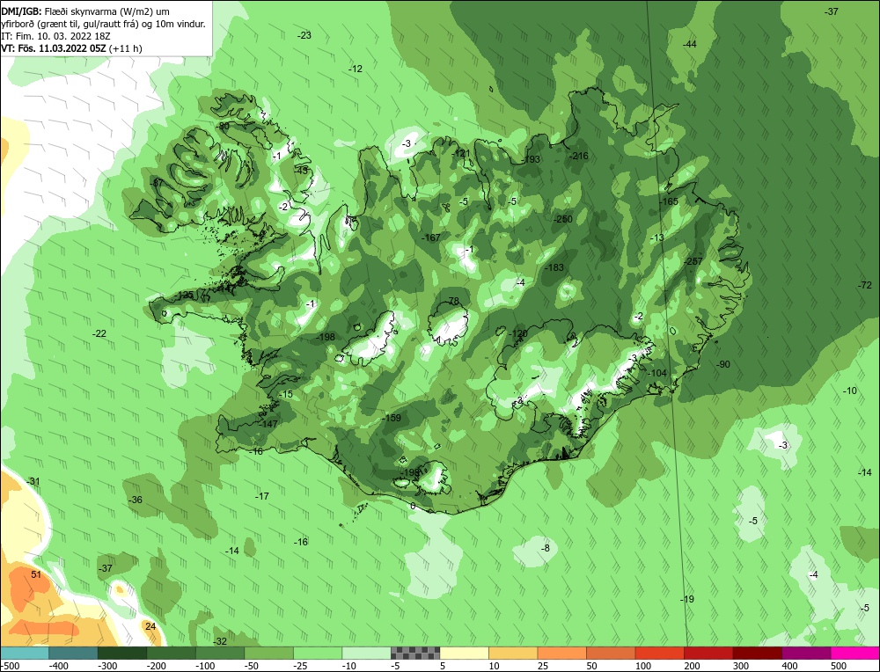Viewport: 880px width, 672px height.
Task: Pick the darkest green -300 to -200 swatch
Action: (x=122, y=653)
